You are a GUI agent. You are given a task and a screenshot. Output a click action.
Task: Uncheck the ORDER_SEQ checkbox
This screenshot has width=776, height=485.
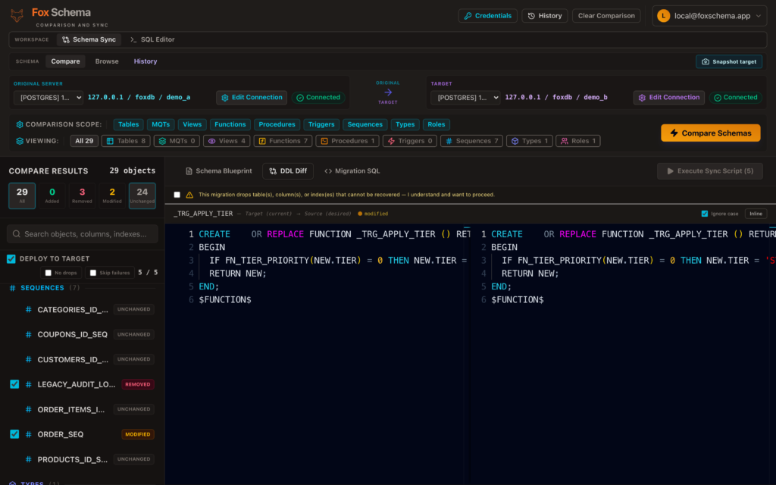click(14, 434)
